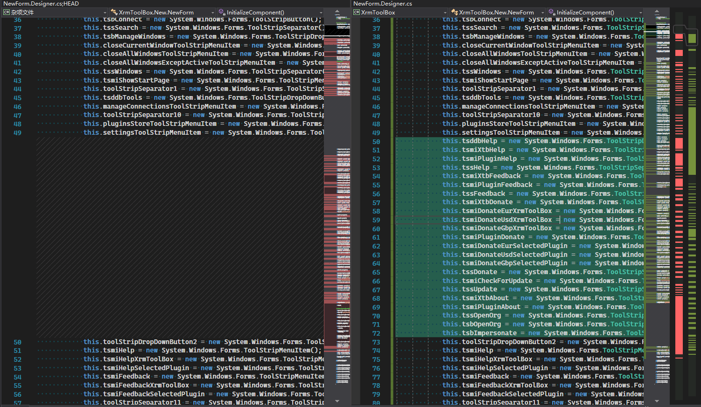Viewport: 701px width, 407px height.
Task: Click line number 50 in the right pane
Action: coord(376,142)
